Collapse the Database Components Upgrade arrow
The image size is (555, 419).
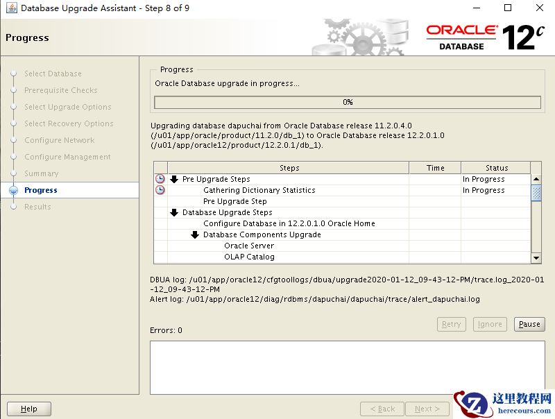[195, 234]
